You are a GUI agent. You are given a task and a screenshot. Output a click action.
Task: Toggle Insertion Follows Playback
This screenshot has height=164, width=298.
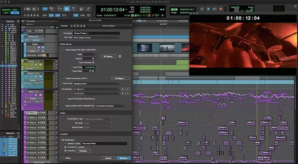64,15
